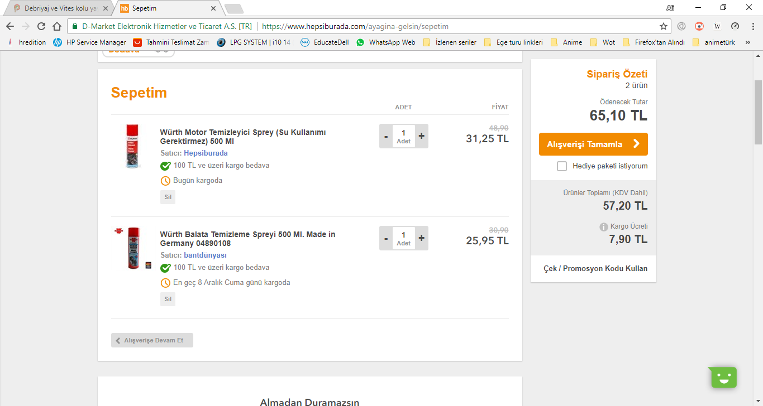Click the Chrome profile icon in title bar

point(670,8)
